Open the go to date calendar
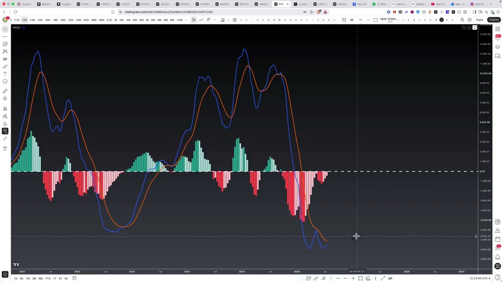Screen dimensions: 502x282 coord(74,278)
